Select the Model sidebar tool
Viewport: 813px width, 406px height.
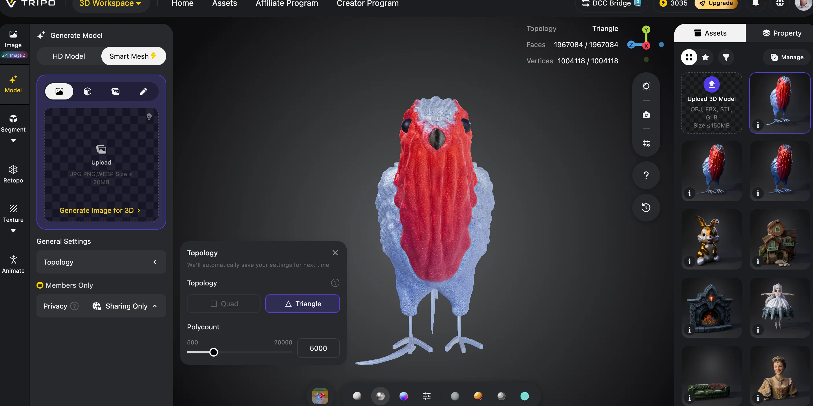tap(13, 84)
